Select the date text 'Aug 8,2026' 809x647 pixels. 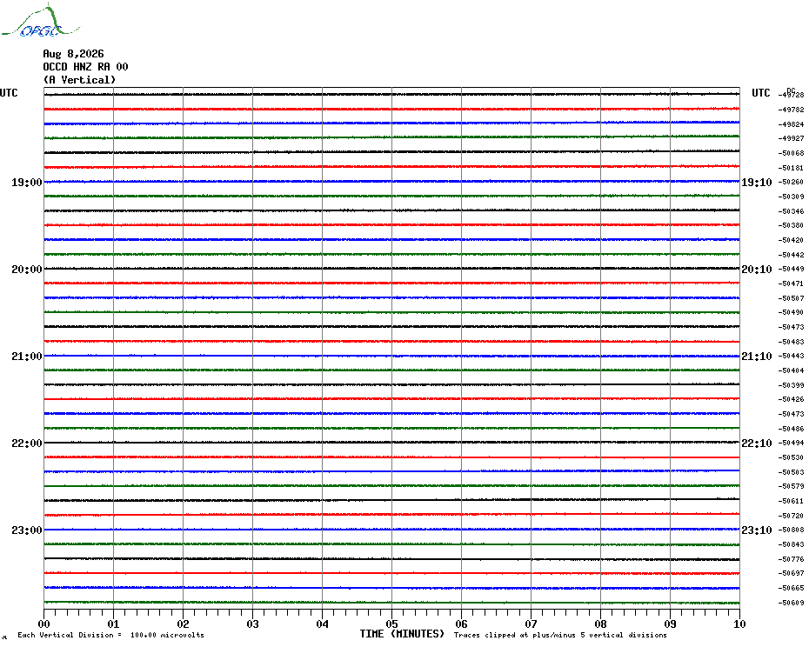coord(73,54)
